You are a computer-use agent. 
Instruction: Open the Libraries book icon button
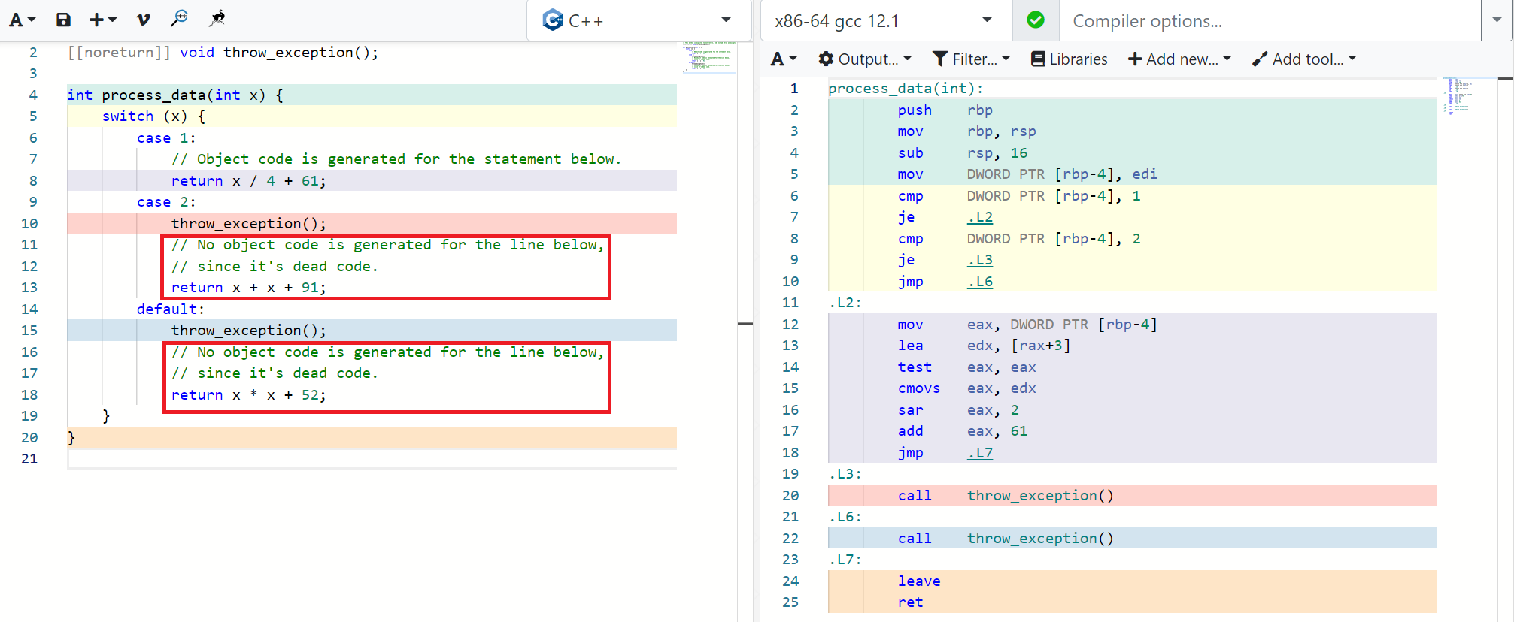[x=1069, y=59]
